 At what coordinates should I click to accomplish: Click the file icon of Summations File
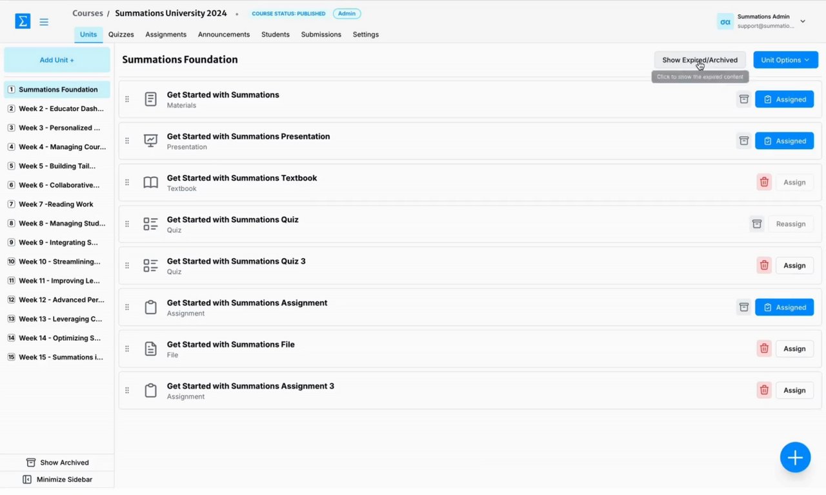click(x=150, y=349)
